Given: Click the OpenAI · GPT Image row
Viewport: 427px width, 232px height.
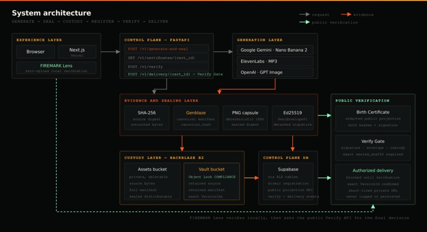Looking at the screenshot, I should (275, 72).
